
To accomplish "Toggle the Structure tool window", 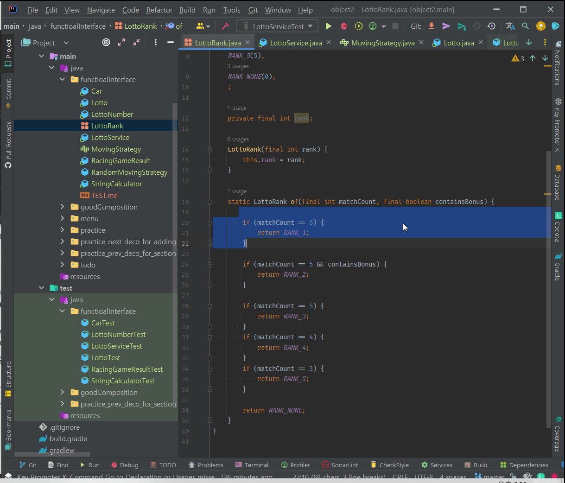I will click(x=8, y=378).
